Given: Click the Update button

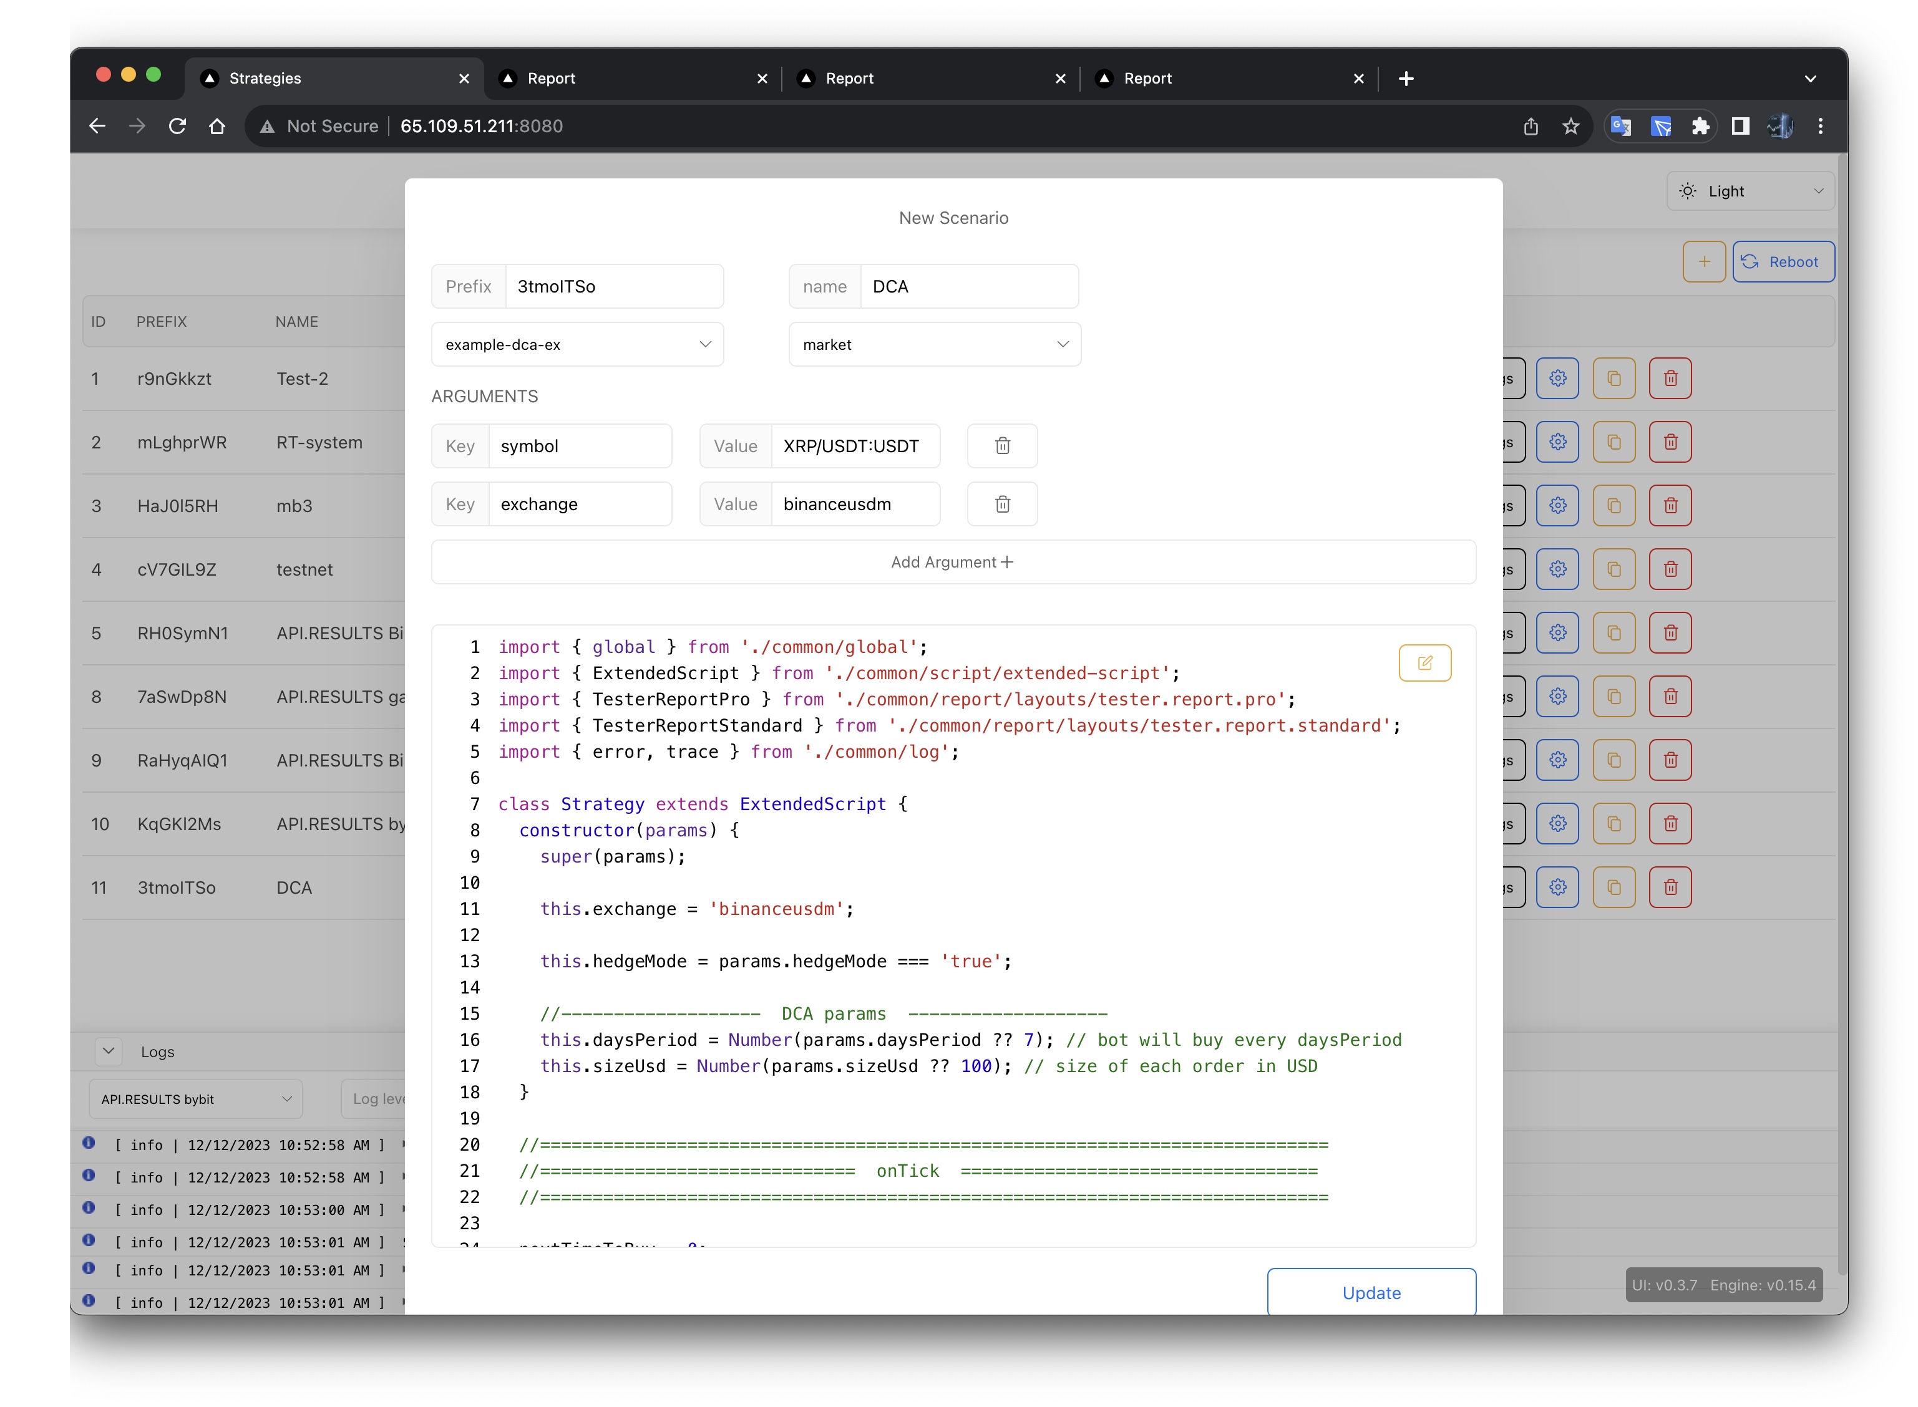Looking at the screenshot, I should coord(1370,1292).
